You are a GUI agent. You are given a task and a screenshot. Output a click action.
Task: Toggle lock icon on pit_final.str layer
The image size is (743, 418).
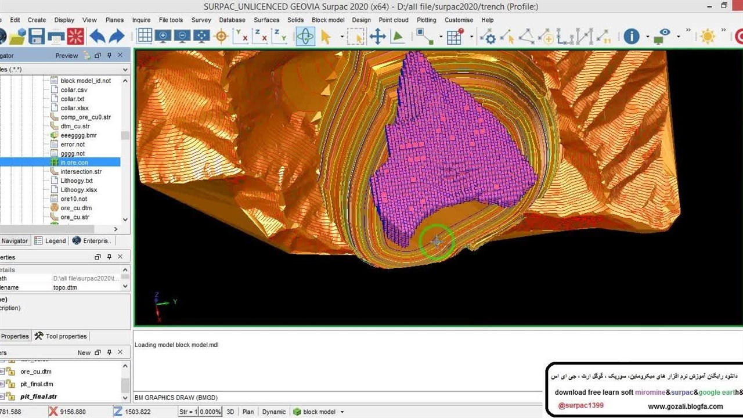pyautogui.click(x=10, y=397)
